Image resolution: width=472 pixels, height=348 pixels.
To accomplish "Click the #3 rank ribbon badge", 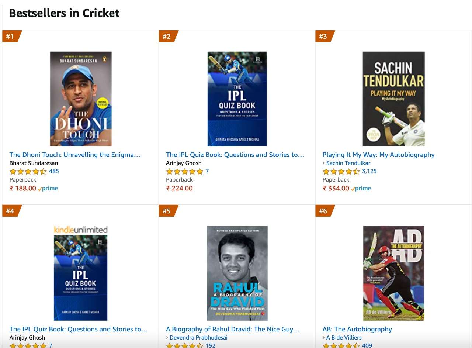I will pyautogui.click(x=323, y=36).
